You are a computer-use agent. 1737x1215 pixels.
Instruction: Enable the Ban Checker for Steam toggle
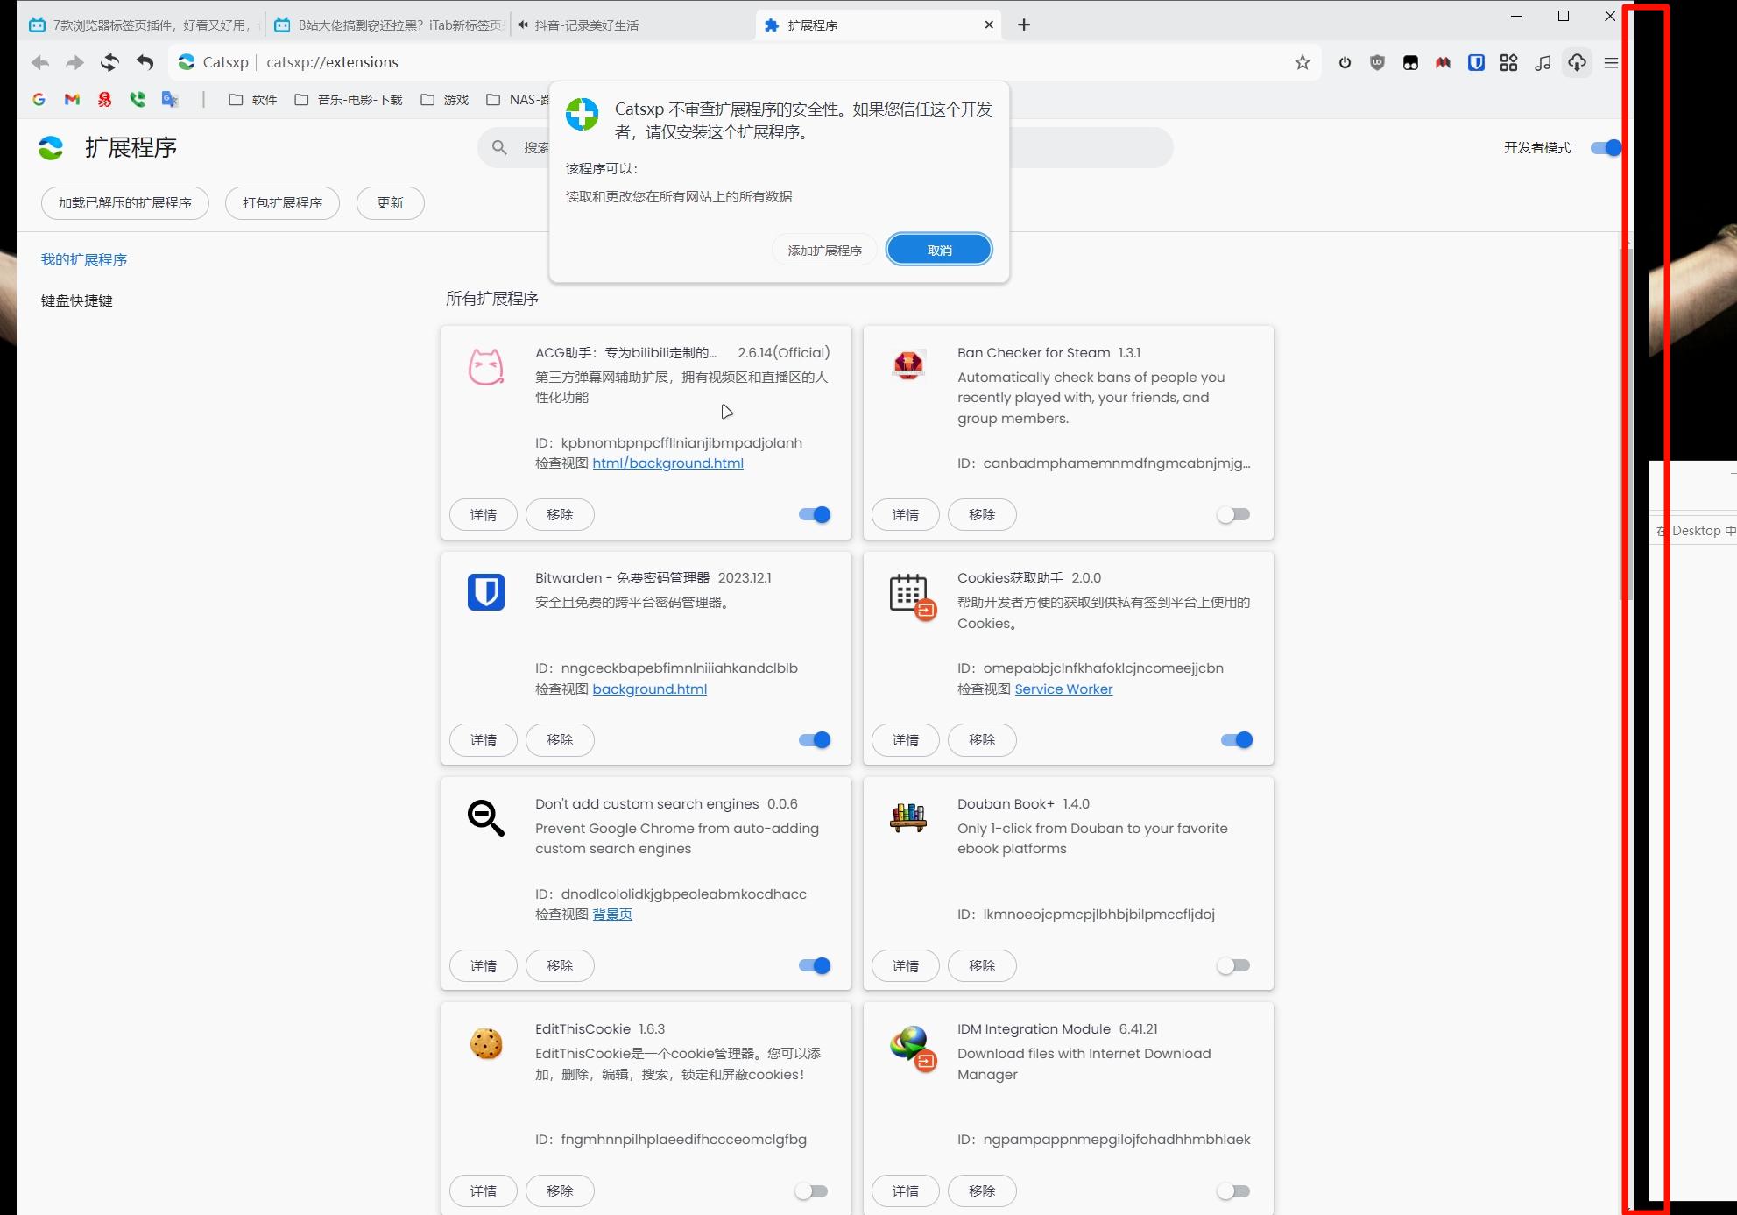coord(1233,515)
